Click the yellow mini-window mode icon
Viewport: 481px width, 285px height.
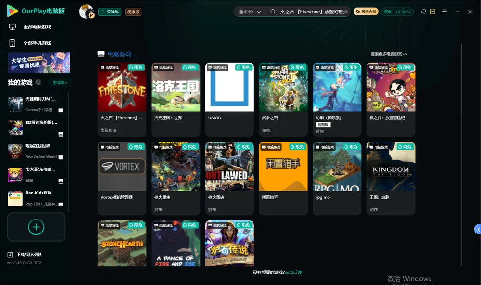coord(433,12)
